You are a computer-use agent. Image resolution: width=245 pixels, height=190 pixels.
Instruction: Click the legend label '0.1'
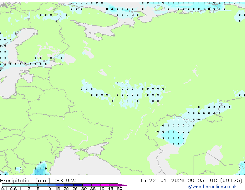tap(3, 188)
